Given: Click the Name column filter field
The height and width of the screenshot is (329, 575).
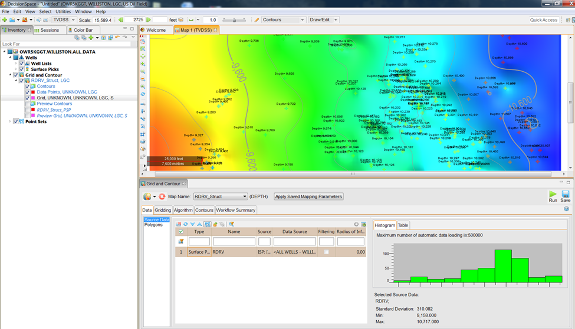Looking at the screenshot, I should (234, 241).
